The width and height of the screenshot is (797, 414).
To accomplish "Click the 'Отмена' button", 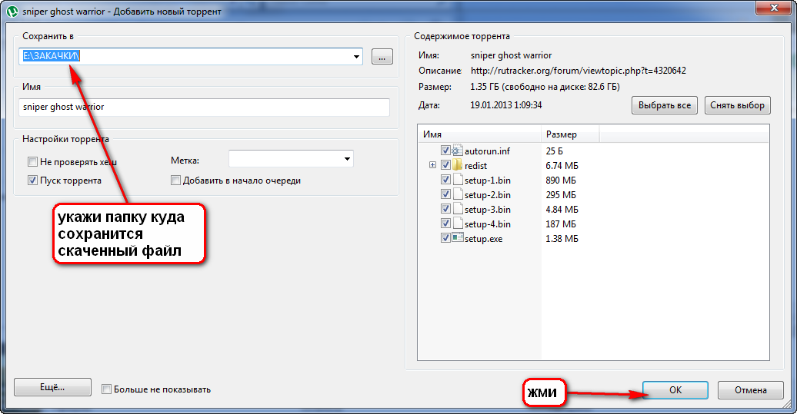I will tap(751, 390).
